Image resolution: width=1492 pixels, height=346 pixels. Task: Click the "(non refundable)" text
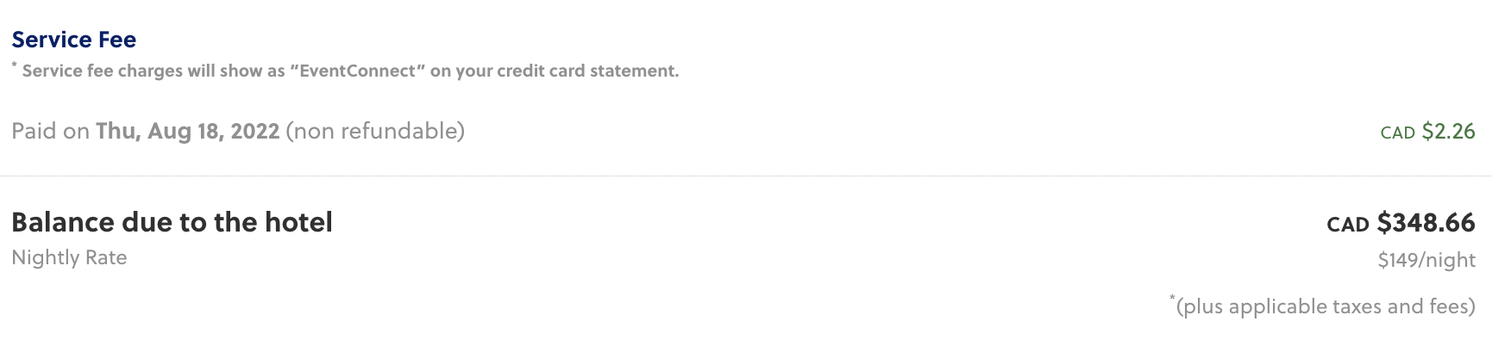coord(375,131)
